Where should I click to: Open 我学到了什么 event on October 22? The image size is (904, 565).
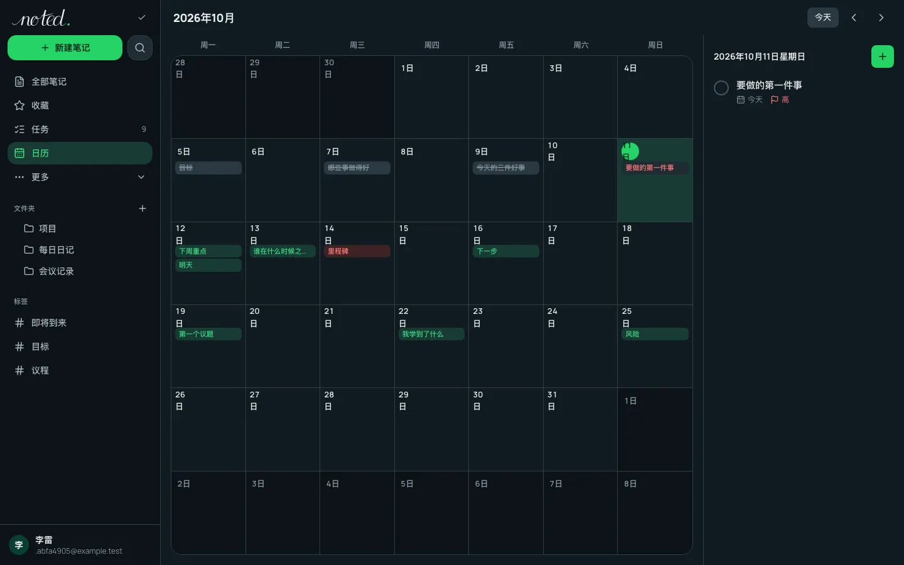pos(431,334)
